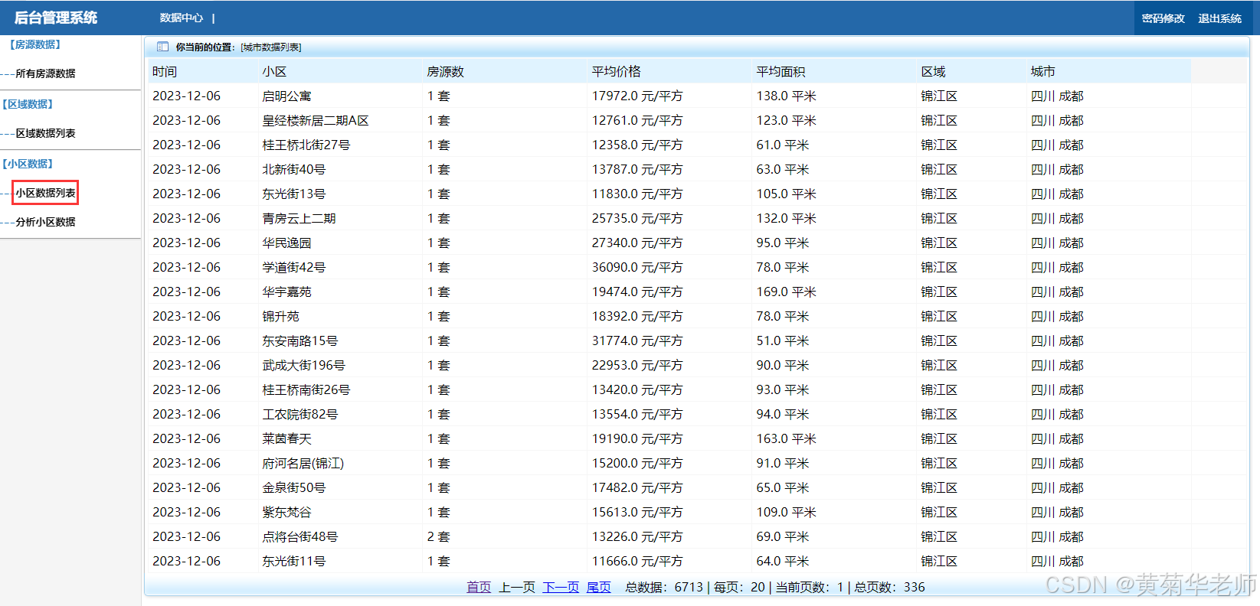Click the area value 109.0 平米
This screenshot has height=606, width=1260.
click(x=787, y=512)
